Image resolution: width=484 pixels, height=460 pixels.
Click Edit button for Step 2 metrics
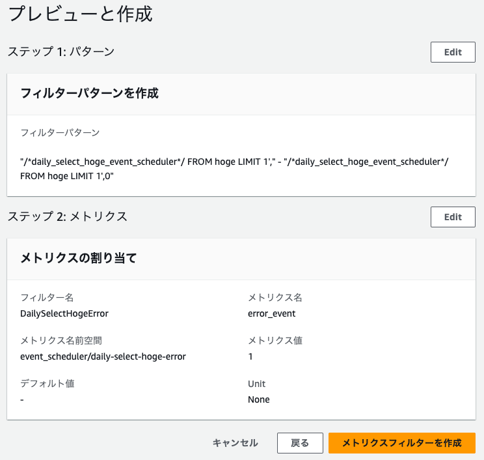pos(453,217)
